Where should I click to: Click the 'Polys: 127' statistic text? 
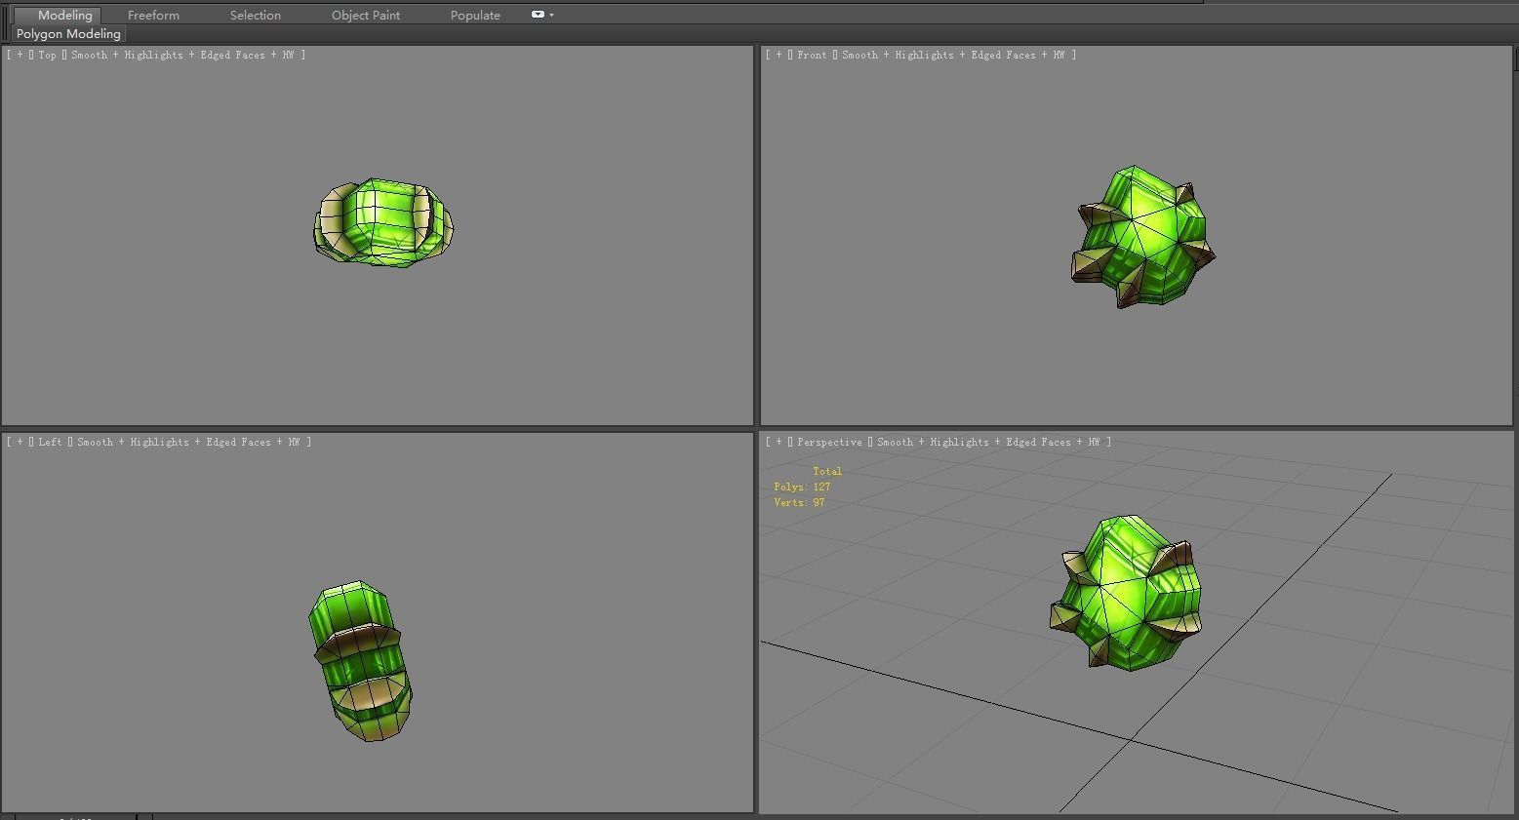tap(802, 487)
